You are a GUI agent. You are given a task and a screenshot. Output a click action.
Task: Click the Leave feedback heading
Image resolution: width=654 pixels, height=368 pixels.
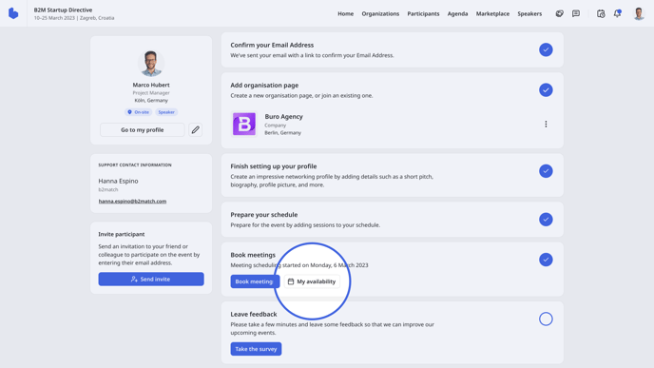click(254, 314)
